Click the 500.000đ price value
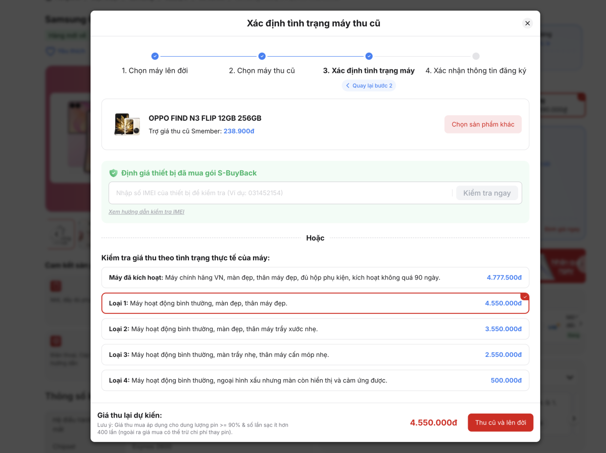Image resolution: width=606 pixels, height=453 pixels. [506, 380]
